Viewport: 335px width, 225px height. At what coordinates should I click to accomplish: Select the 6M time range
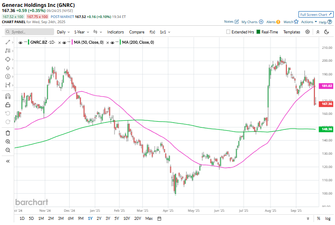tap(70, 219)
